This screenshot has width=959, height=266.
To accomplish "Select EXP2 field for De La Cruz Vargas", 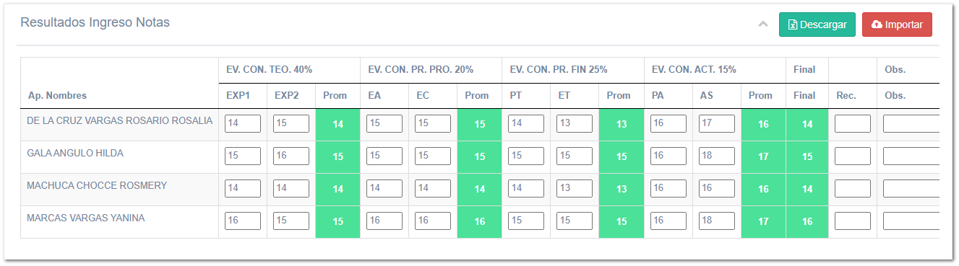I will pos(291,124).
